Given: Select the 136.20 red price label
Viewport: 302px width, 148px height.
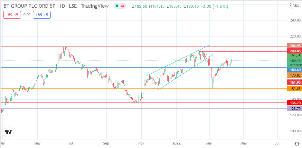Looking at the screenshot, I should point(295,103).
